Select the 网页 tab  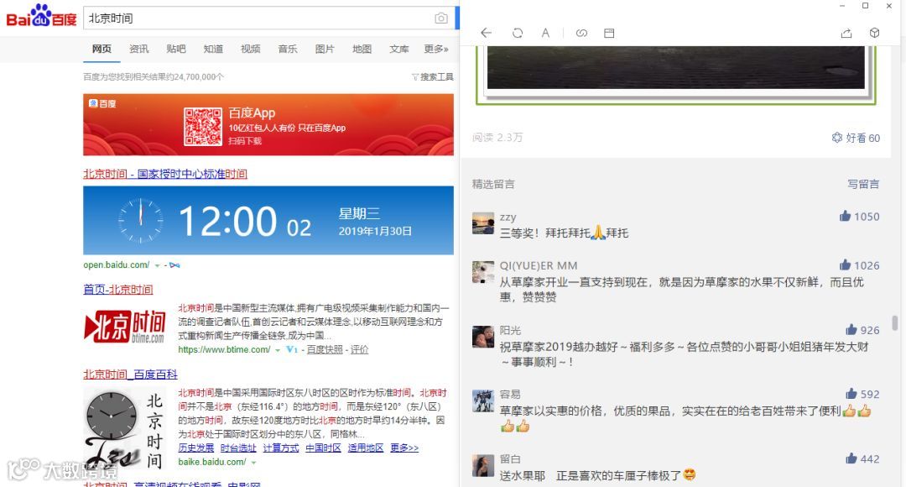point(102,50)
